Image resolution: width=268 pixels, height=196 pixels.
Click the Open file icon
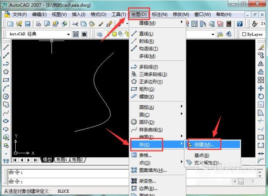click(x=19, y=24)
